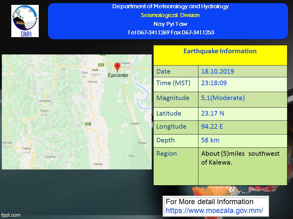Click the AH1 highway badge south of Falam

(x=88, y=124)
